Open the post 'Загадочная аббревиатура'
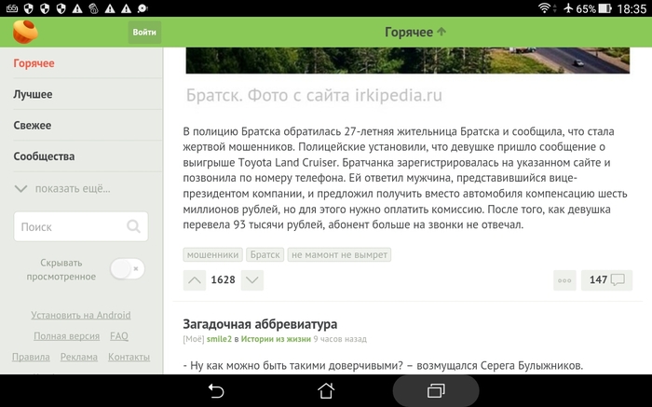 pos(260,324)
